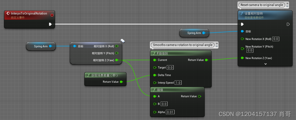Click the 目标 input pin on 设置相对旋转
296x120 pixels.
pyautogui.click(x=242, y=32)
